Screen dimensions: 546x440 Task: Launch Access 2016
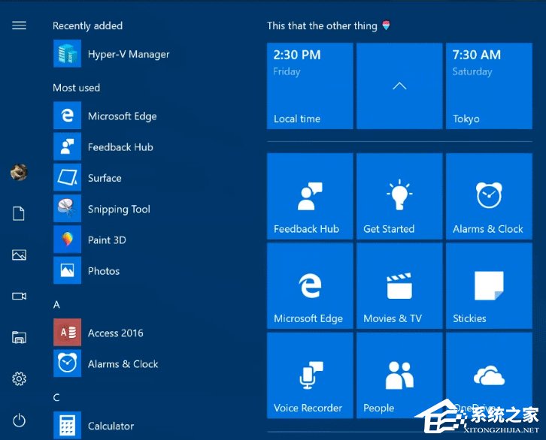[99, 333]
